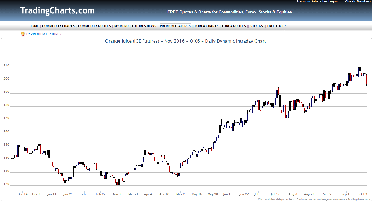The height and width of the screenshot is (208, 372).
Task: Click the Jul.25 date label on the axis
Action: click(275, 194)
